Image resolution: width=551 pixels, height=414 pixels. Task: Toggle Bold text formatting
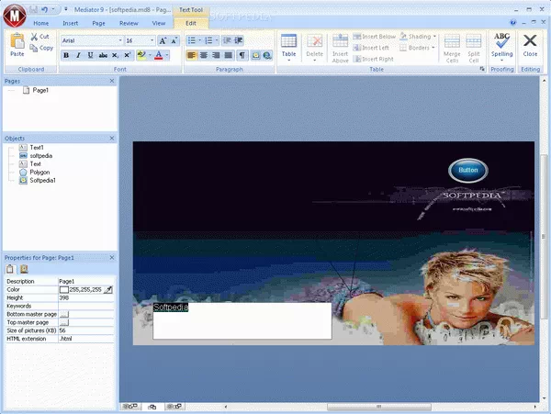[x=67, y=55]
